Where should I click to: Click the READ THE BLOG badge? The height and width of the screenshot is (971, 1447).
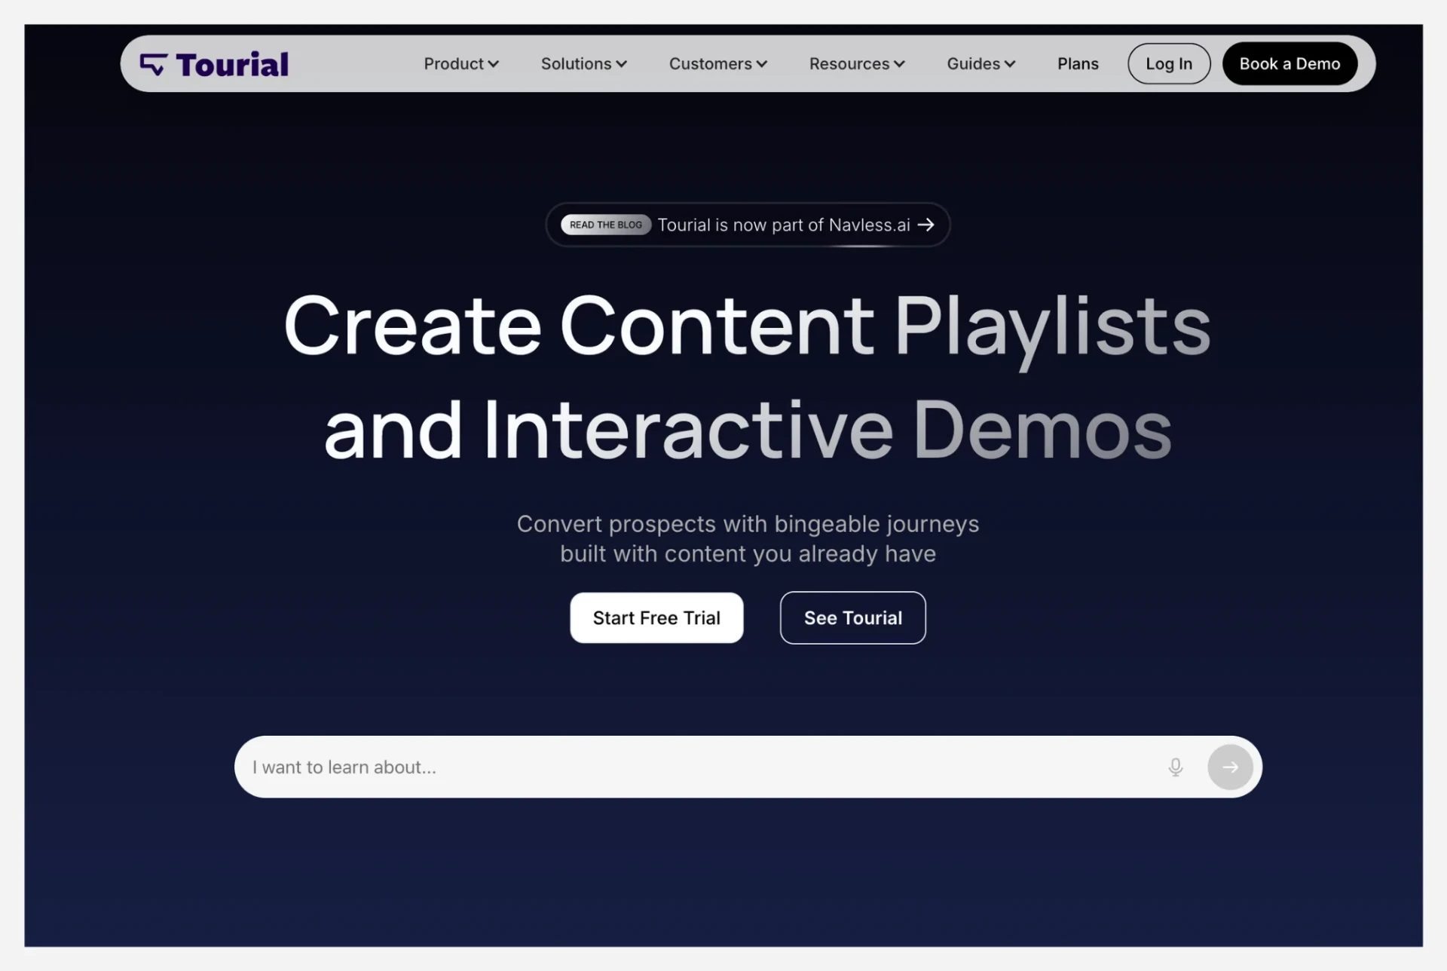click(x=606, y=225)
